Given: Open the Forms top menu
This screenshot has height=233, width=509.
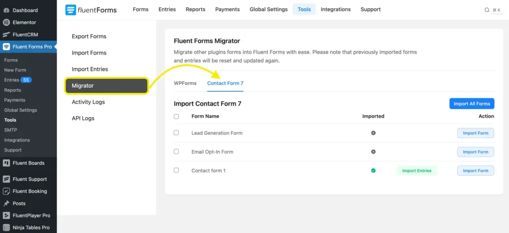Looking at the screenshot, I should click(141, 9).
